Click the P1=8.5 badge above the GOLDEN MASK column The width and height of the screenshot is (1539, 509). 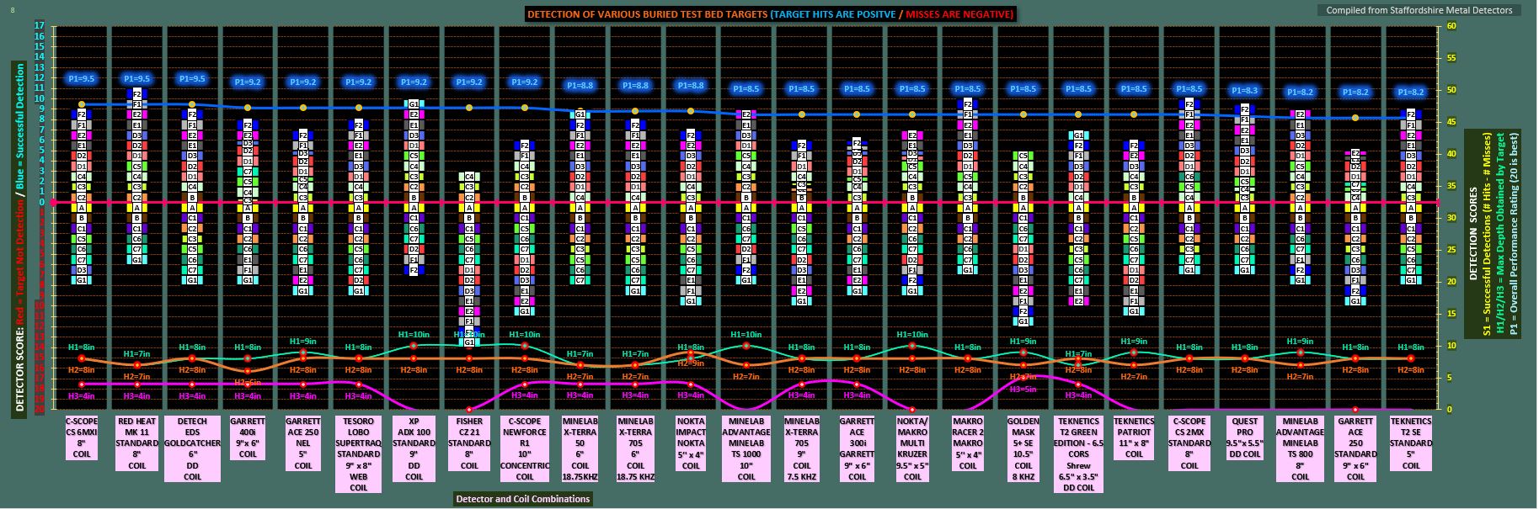[1023, 89]
